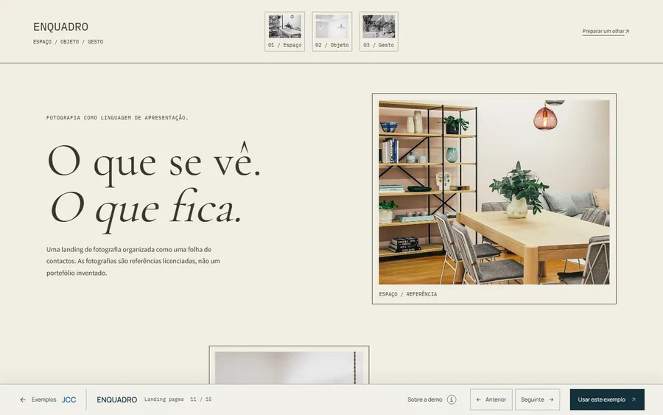The height and width of the screenshot is (415, 663).
Task: Open the 01 / Espaço thumbnail
Action: point(284,32)
